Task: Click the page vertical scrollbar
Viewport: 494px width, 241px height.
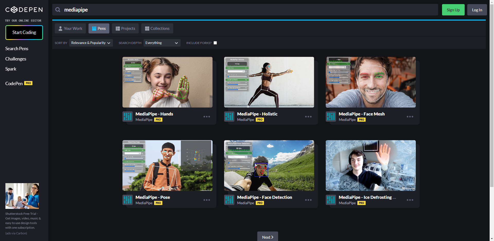Action: point(492,95)
